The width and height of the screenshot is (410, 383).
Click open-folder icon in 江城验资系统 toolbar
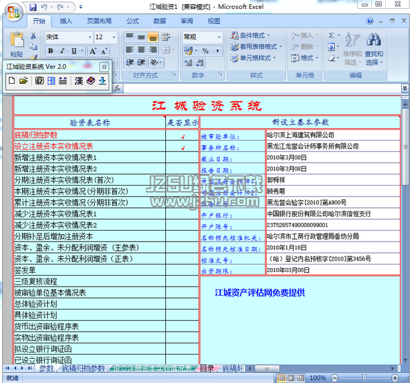(24, 80)
